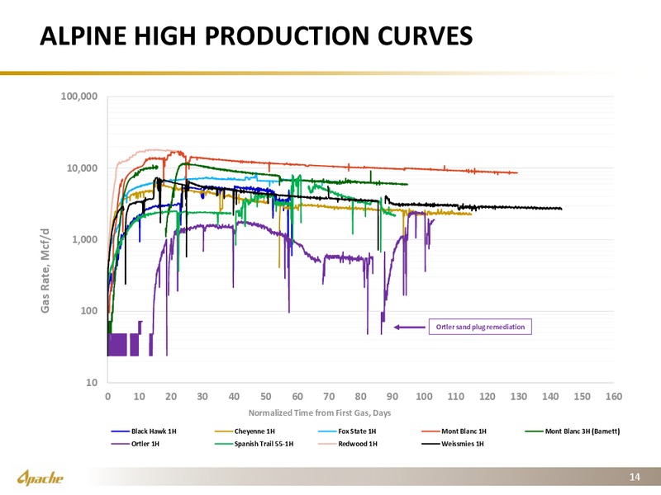Click the Weissmies 1H legend entry
Viewport: 661px width, 495px height.
pyautogui.click(x=453, y=444)
